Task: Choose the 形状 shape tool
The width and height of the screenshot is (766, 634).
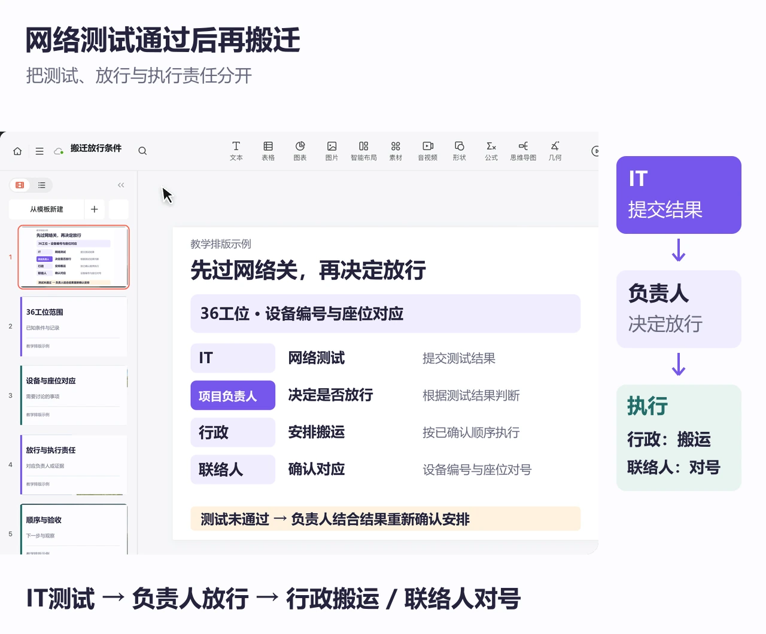Action: [x=460, y=151]
